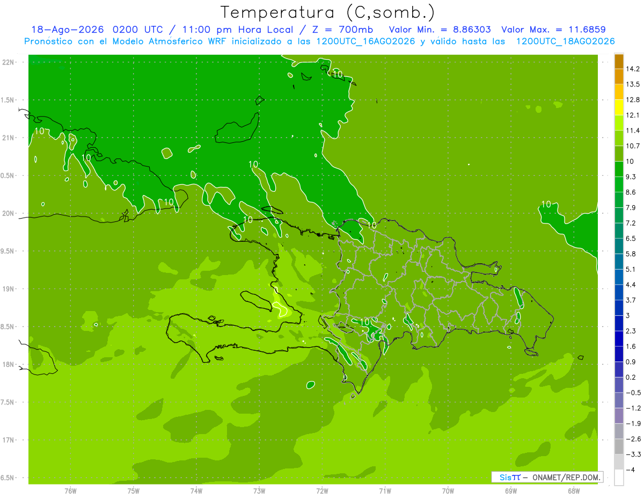Click the "74W" longitude label
Image resolution: width=644 pixels, height=498 pixels.
click(x=196, y=490)
